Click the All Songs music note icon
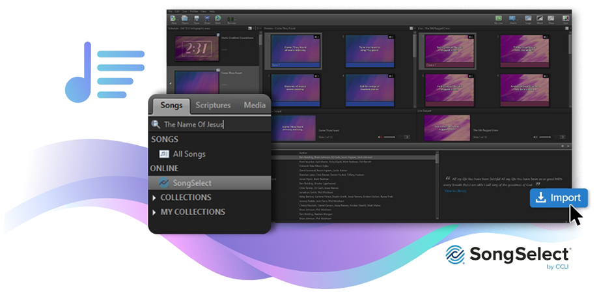 point(164,154)
